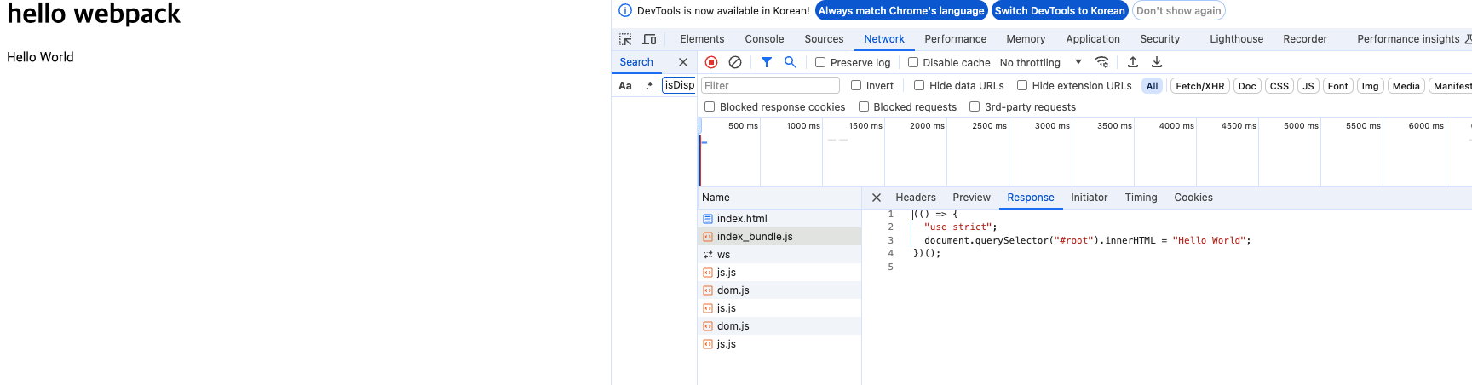Open network conditions wifi icon

[1101, 62]
